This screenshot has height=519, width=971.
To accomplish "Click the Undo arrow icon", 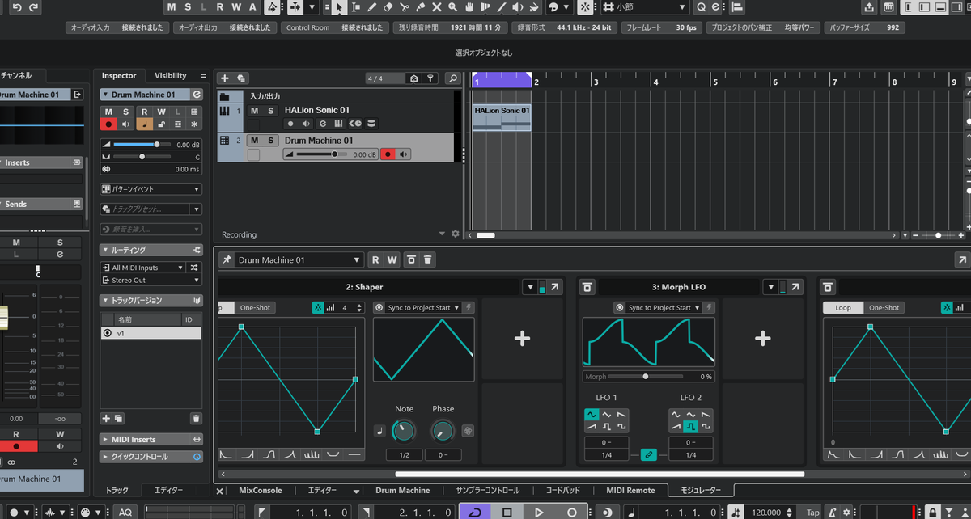I will 15,7.
